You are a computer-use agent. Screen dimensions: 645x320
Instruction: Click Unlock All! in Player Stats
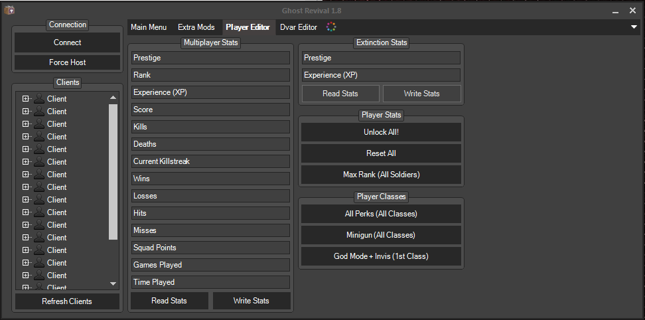380,132
